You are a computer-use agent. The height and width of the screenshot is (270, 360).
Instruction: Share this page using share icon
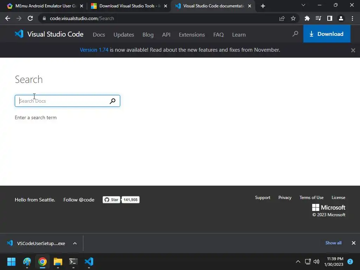(282, 18)
